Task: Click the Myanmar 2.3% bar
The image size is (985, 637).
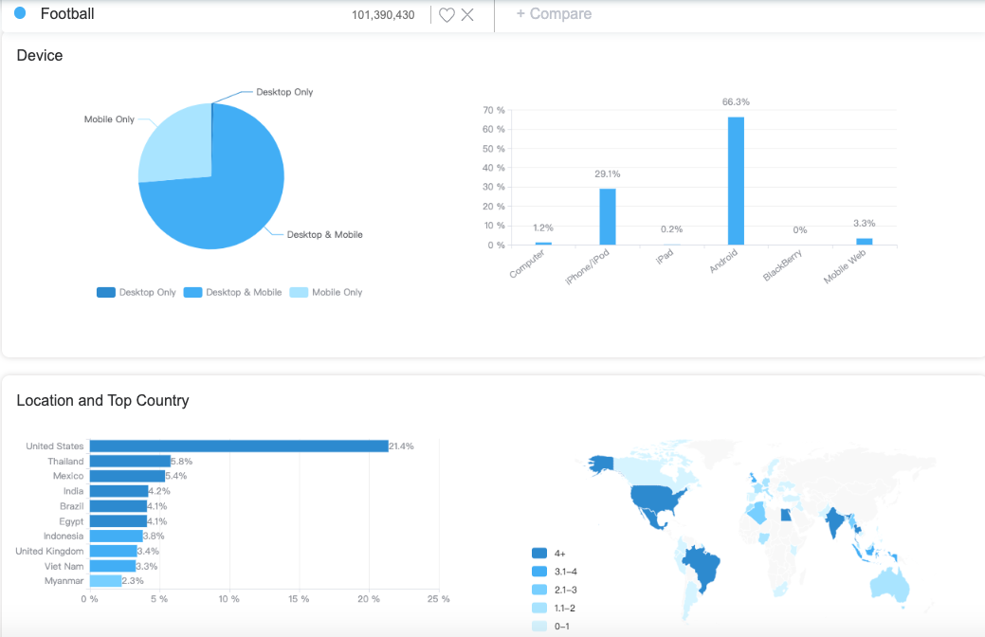Action: tap(105, 581)
